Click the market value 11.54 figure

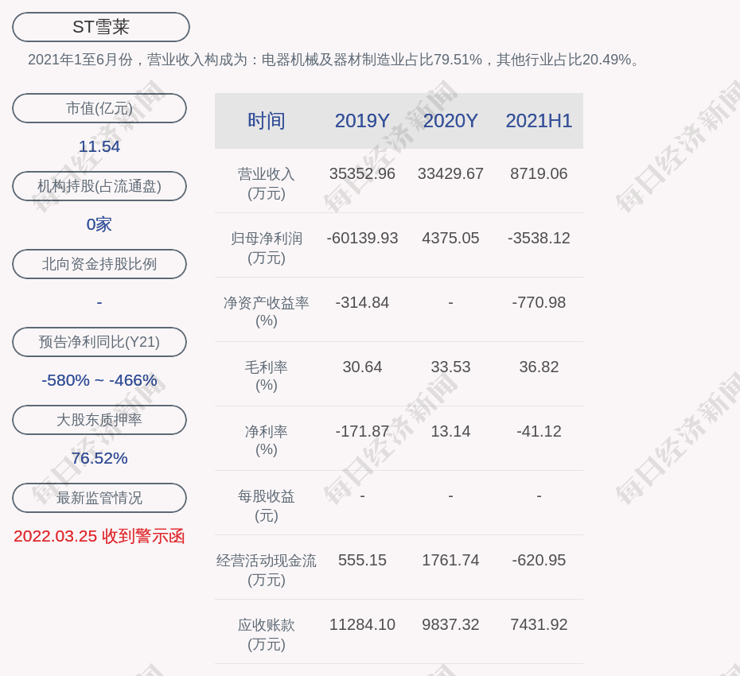click(x=99, y=146)
